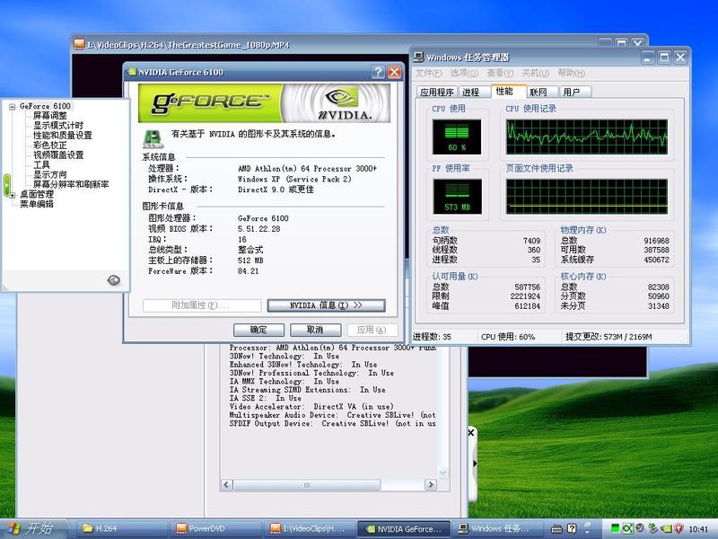Select 工具 in the GeForce tree
Image resolution: width=718 pixels, height=539 pixels.
pyautogui.click(x=41, y=165)
